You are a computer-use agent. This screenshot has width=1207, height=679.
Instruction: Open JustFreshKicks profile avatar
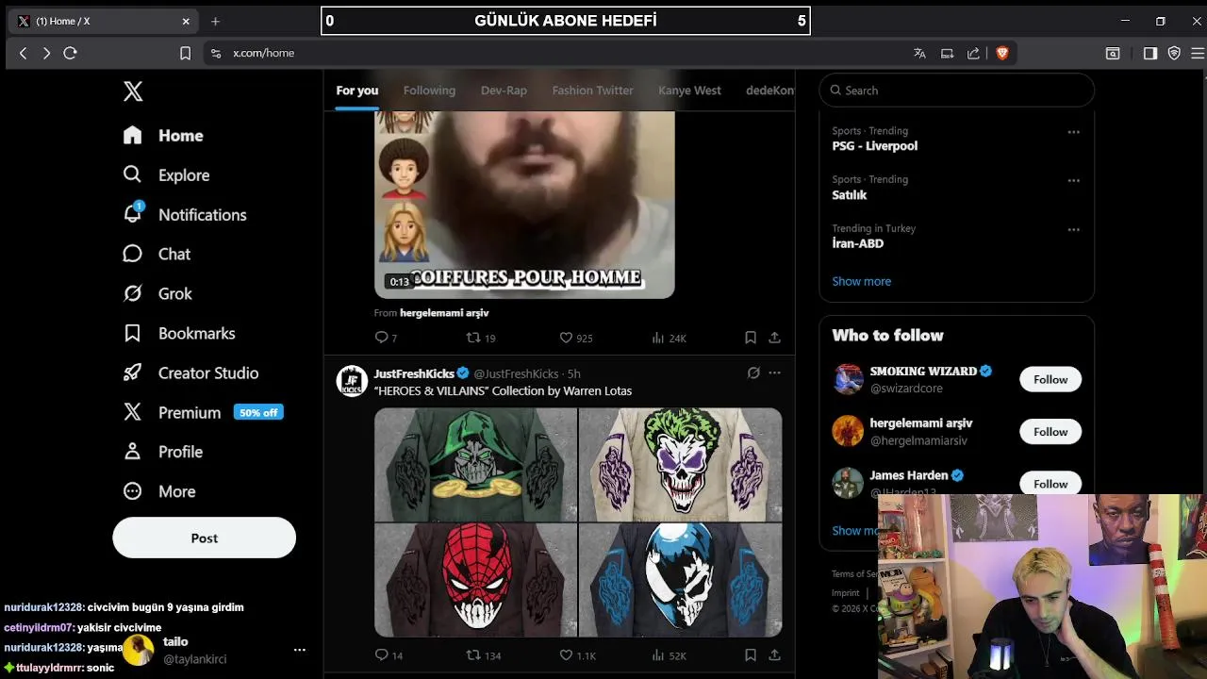click(x=352, y=381)
